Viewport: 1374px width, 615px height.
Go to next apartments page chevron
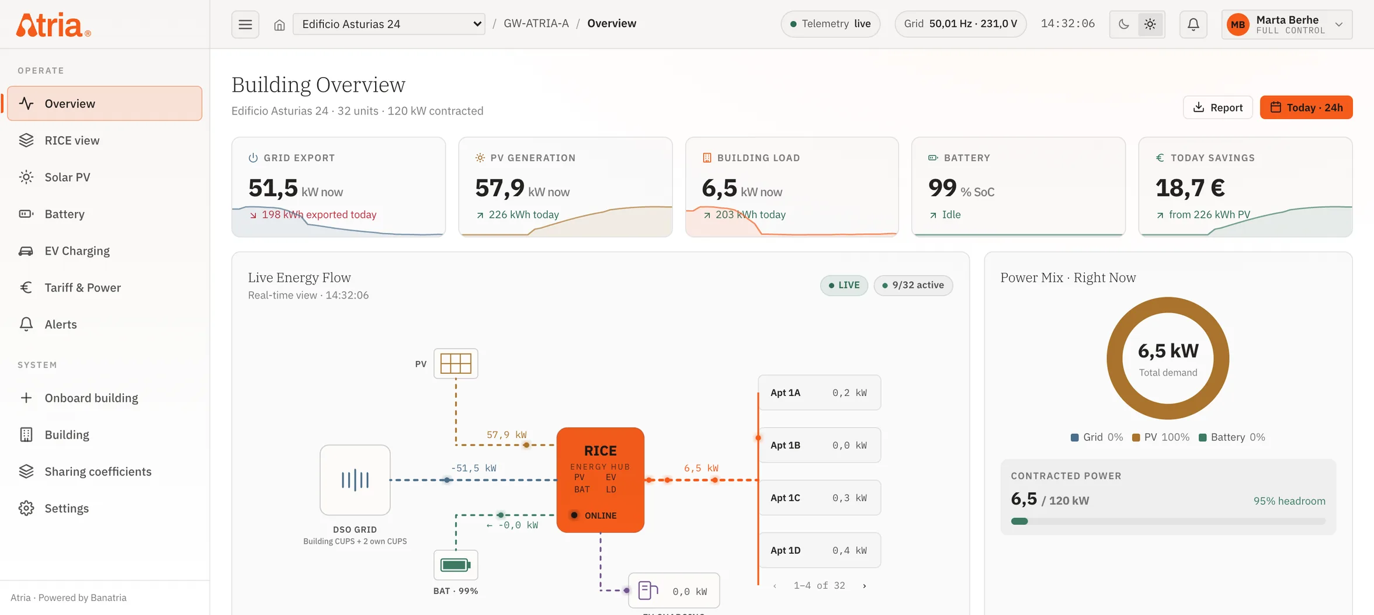865,586
